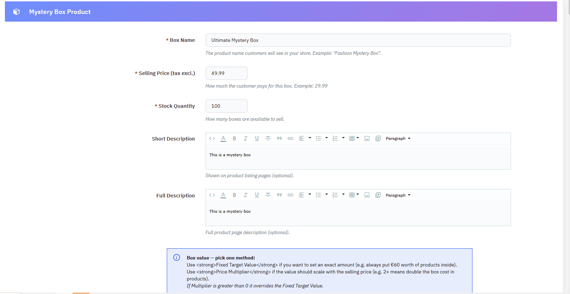
Task: Insert link in Full Description editor
Action: (x=290, y=195)
